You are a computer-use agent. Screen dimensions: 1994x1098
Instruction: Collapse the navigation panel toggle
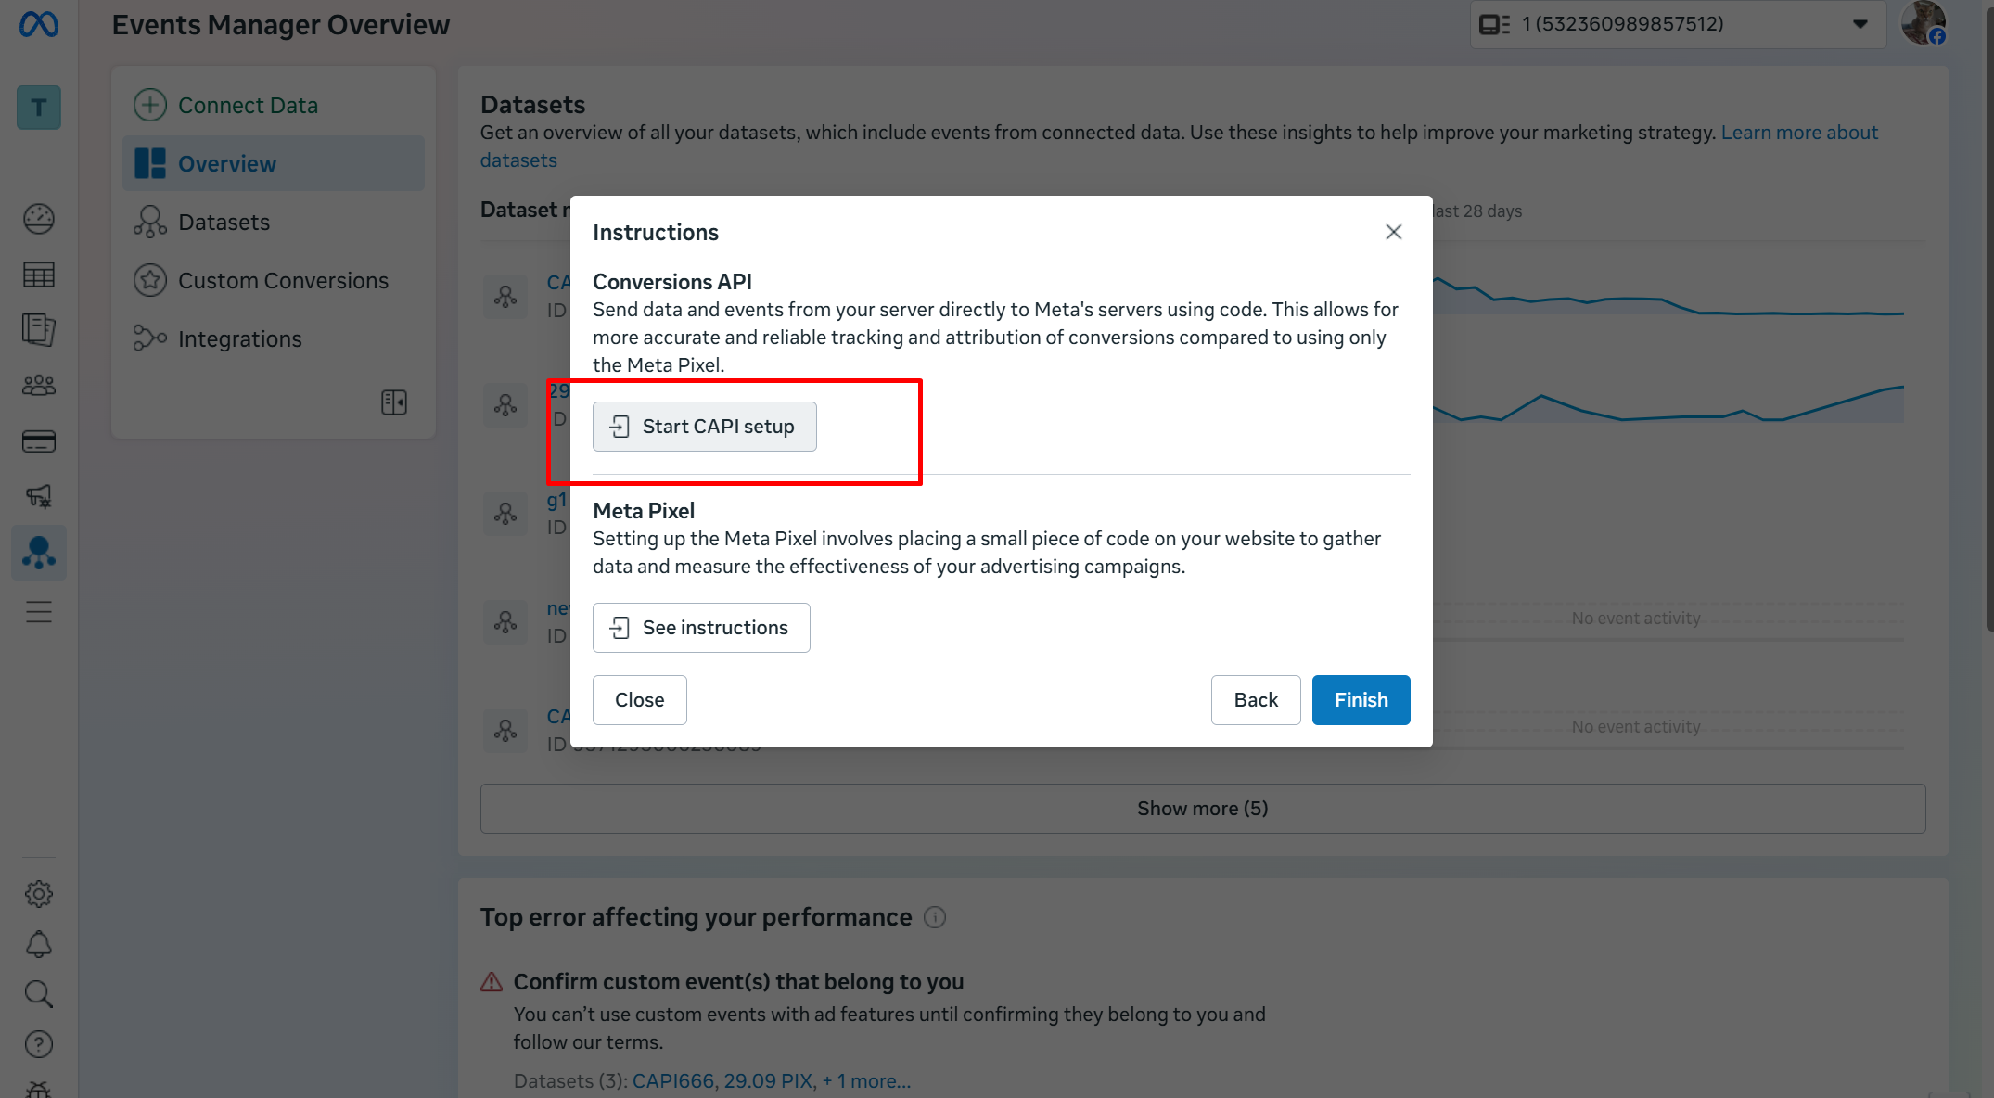pos(394,402)
